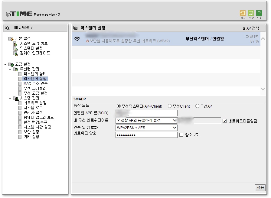The width and height of the screenshot is (271, 198).
Task: Click the 메뉴탐색기 search icon
Action: tap(7, 28)
